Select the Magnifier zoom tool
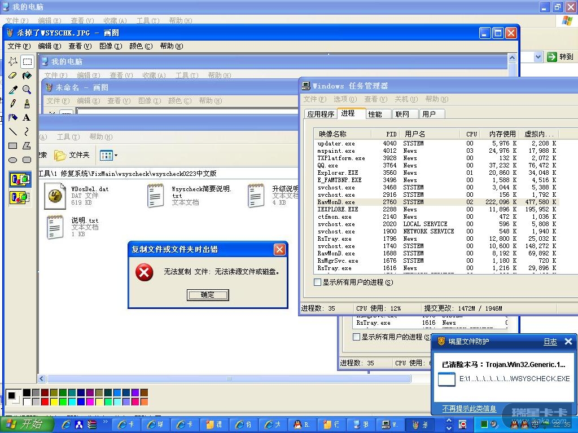The image size is (578, 433). pyautogui.click(x=27, y=90)
